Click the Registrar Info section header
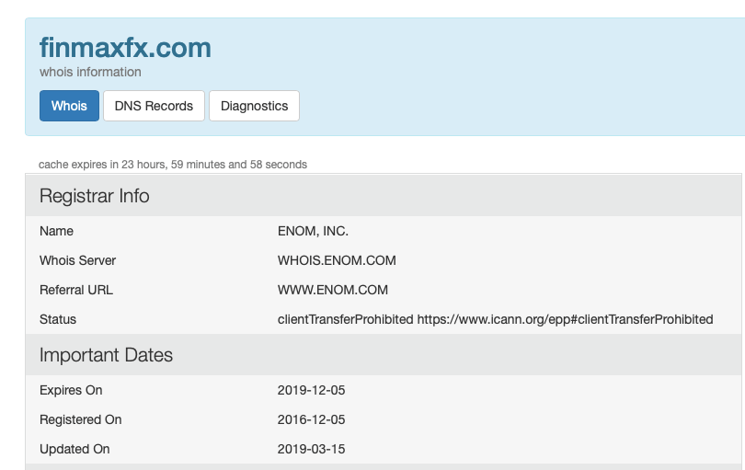 pyautogui.click(x=94, y=196)
